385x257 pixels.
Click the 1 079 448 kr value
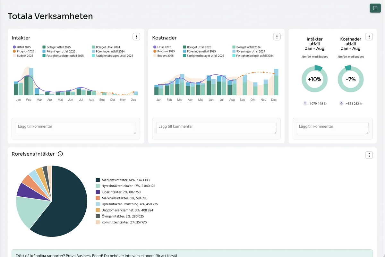click(x=318, y=104)
